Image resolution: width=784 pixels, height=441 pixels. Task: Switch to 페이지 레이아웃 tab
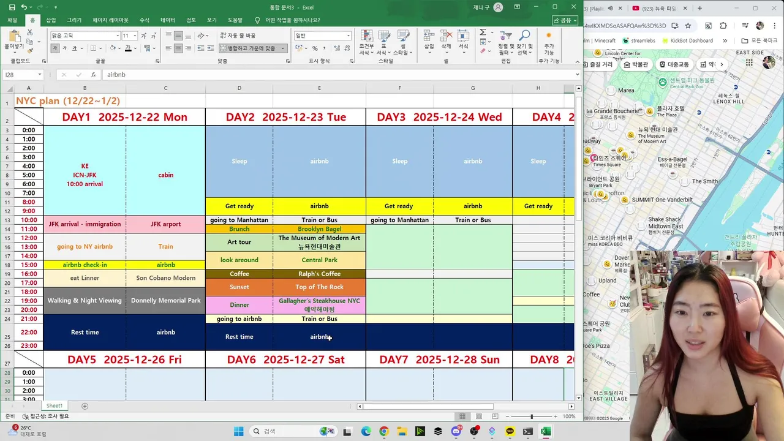pos(111,20)
